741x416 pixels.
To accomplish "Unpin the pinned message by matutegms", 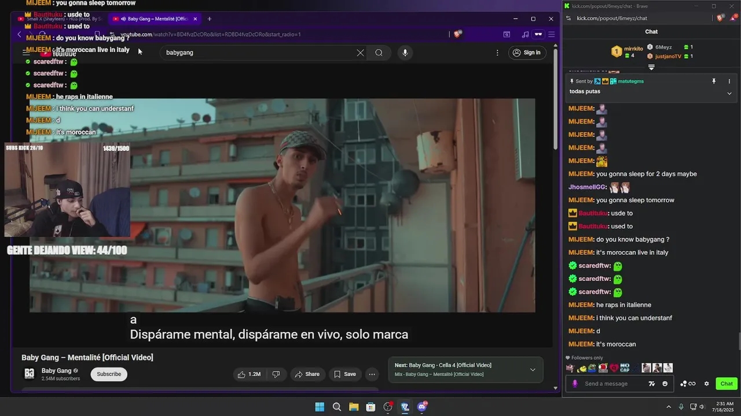I will (x=714, y=81).
